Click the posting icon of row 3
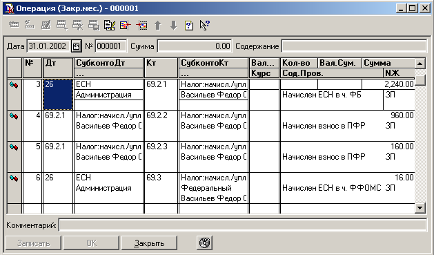The width and height of the screenshot is (434, 255). coord(14,85)
